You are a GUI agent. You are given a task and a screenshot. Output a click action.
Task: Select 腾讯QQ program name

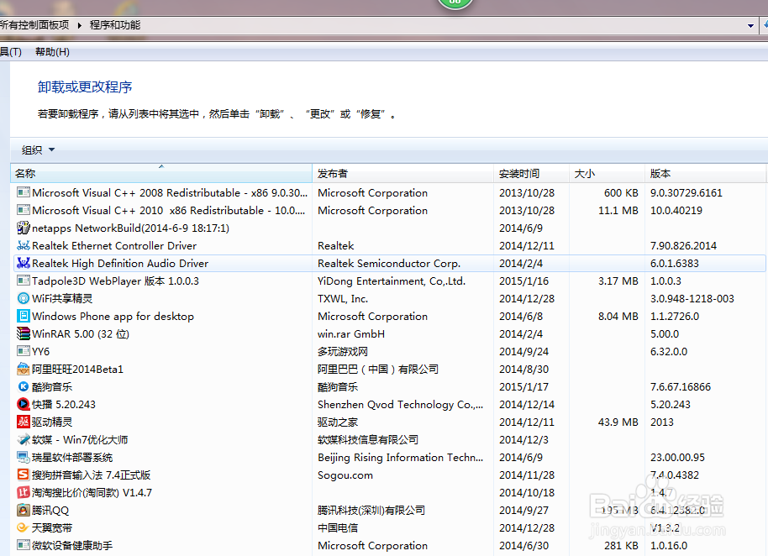click(50, 510)
